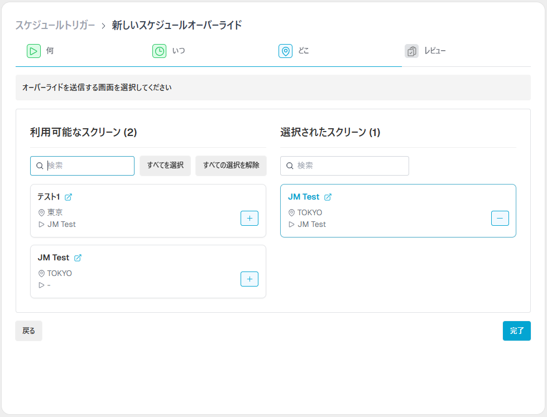547x417 pixels.
Task: Remove selected JM Test with minus button
Action: 500,219
